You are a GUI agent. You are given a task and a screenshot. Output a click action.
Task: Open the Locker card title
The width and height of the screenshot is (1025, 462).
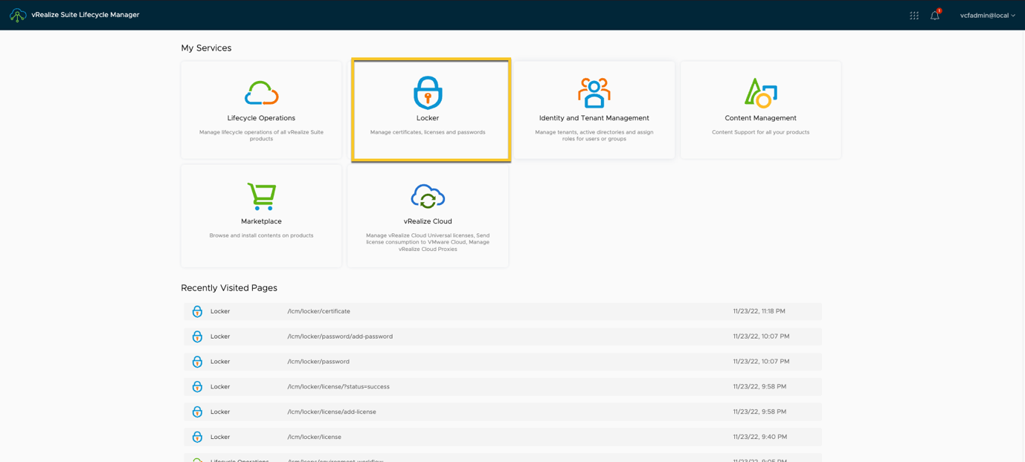coord(428,118)
